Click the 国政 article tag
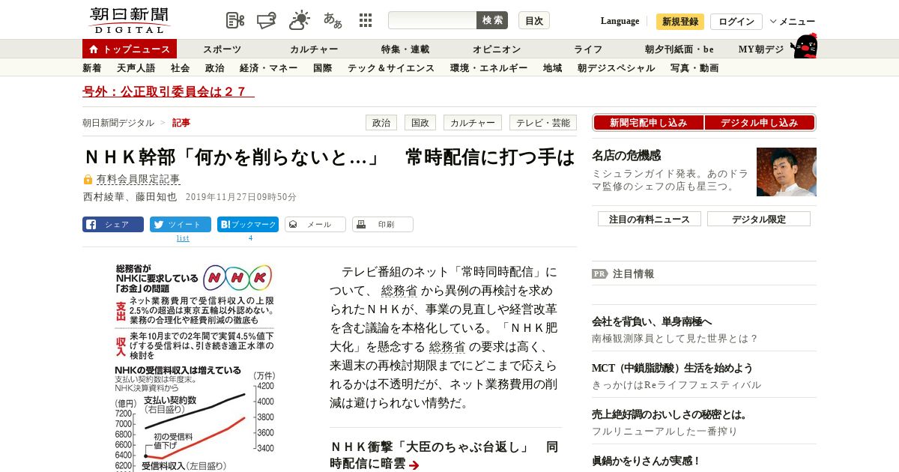This screenshot has width=899, height=472. pyautogui.click(x=420, y=123)
